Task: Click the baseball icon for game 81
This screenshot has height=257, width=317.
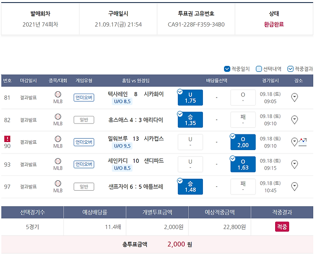Action: pyautogui.click(x=58, y=94)
